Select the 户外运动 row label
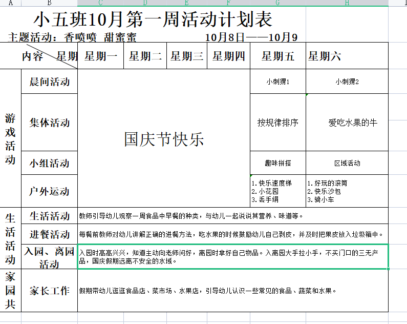This screenshot has height=324, width=407. (49, 191)
